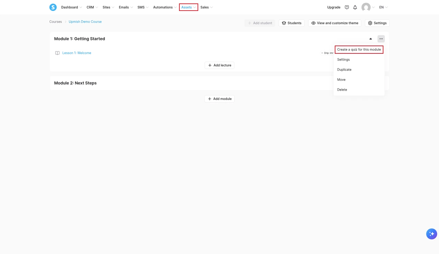Click the Upgrade link

tap(334, 7)
